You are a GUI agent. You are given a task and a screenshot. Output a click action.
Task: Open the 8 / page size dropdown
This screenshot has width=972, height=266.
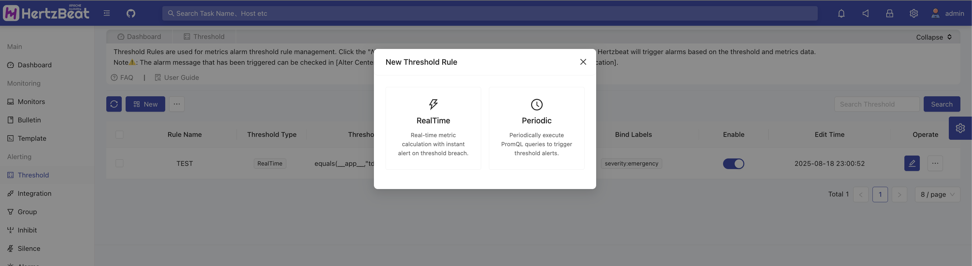click(937, 195)
